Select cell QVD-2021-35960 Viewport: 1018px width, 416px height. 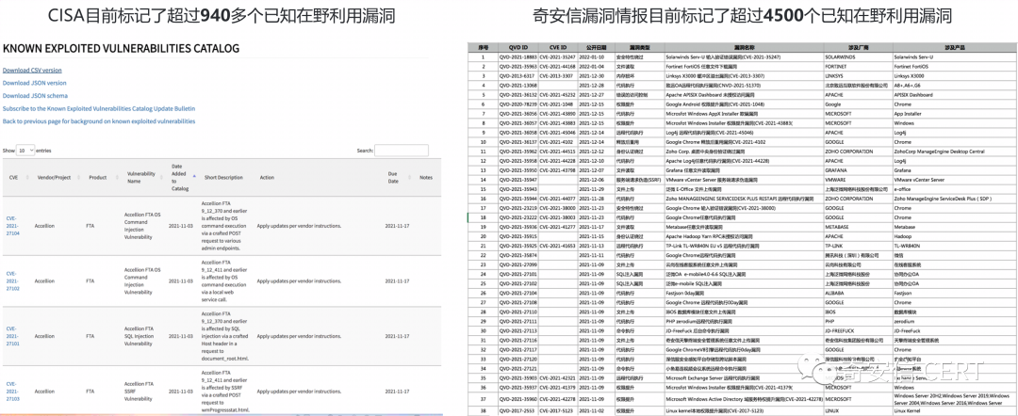(518, 398)
